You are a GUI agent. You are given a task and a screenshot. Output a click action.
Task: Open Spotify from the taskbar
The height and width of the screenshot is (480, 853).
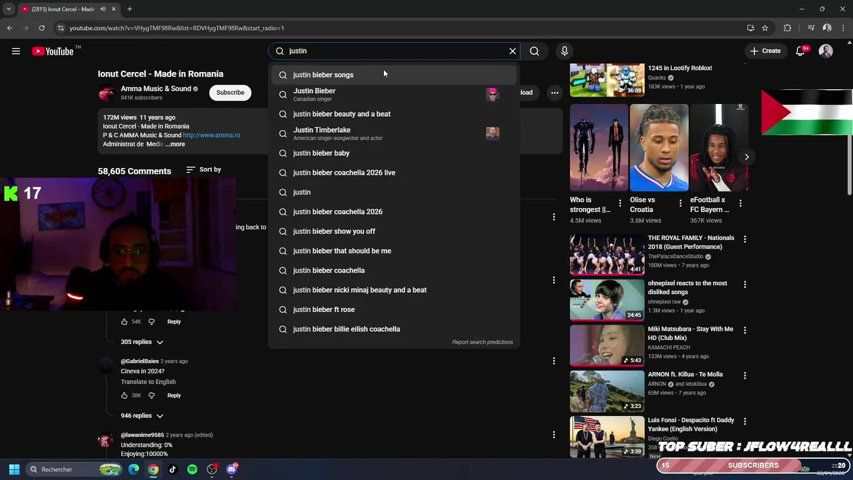(x=192, y=469)
